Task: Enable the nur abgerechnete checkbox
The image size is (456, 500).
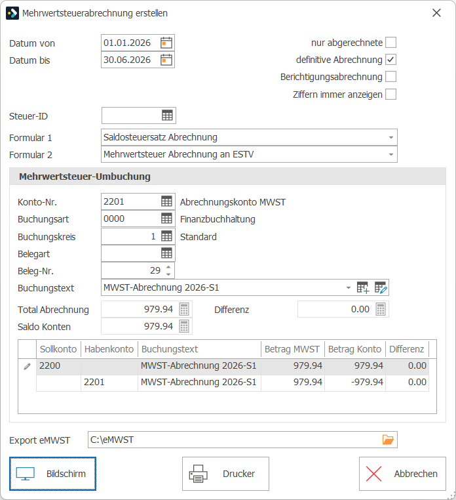Action: coord(390,43)
